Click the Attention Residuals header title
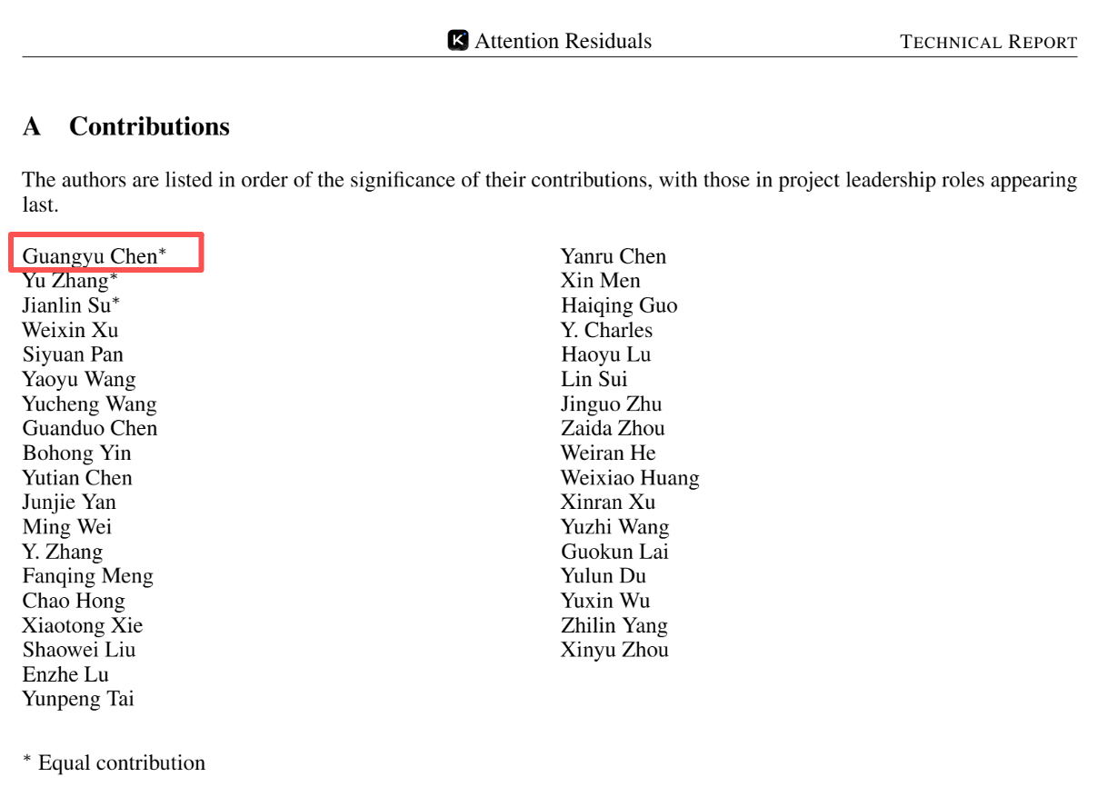 (563, 41)
